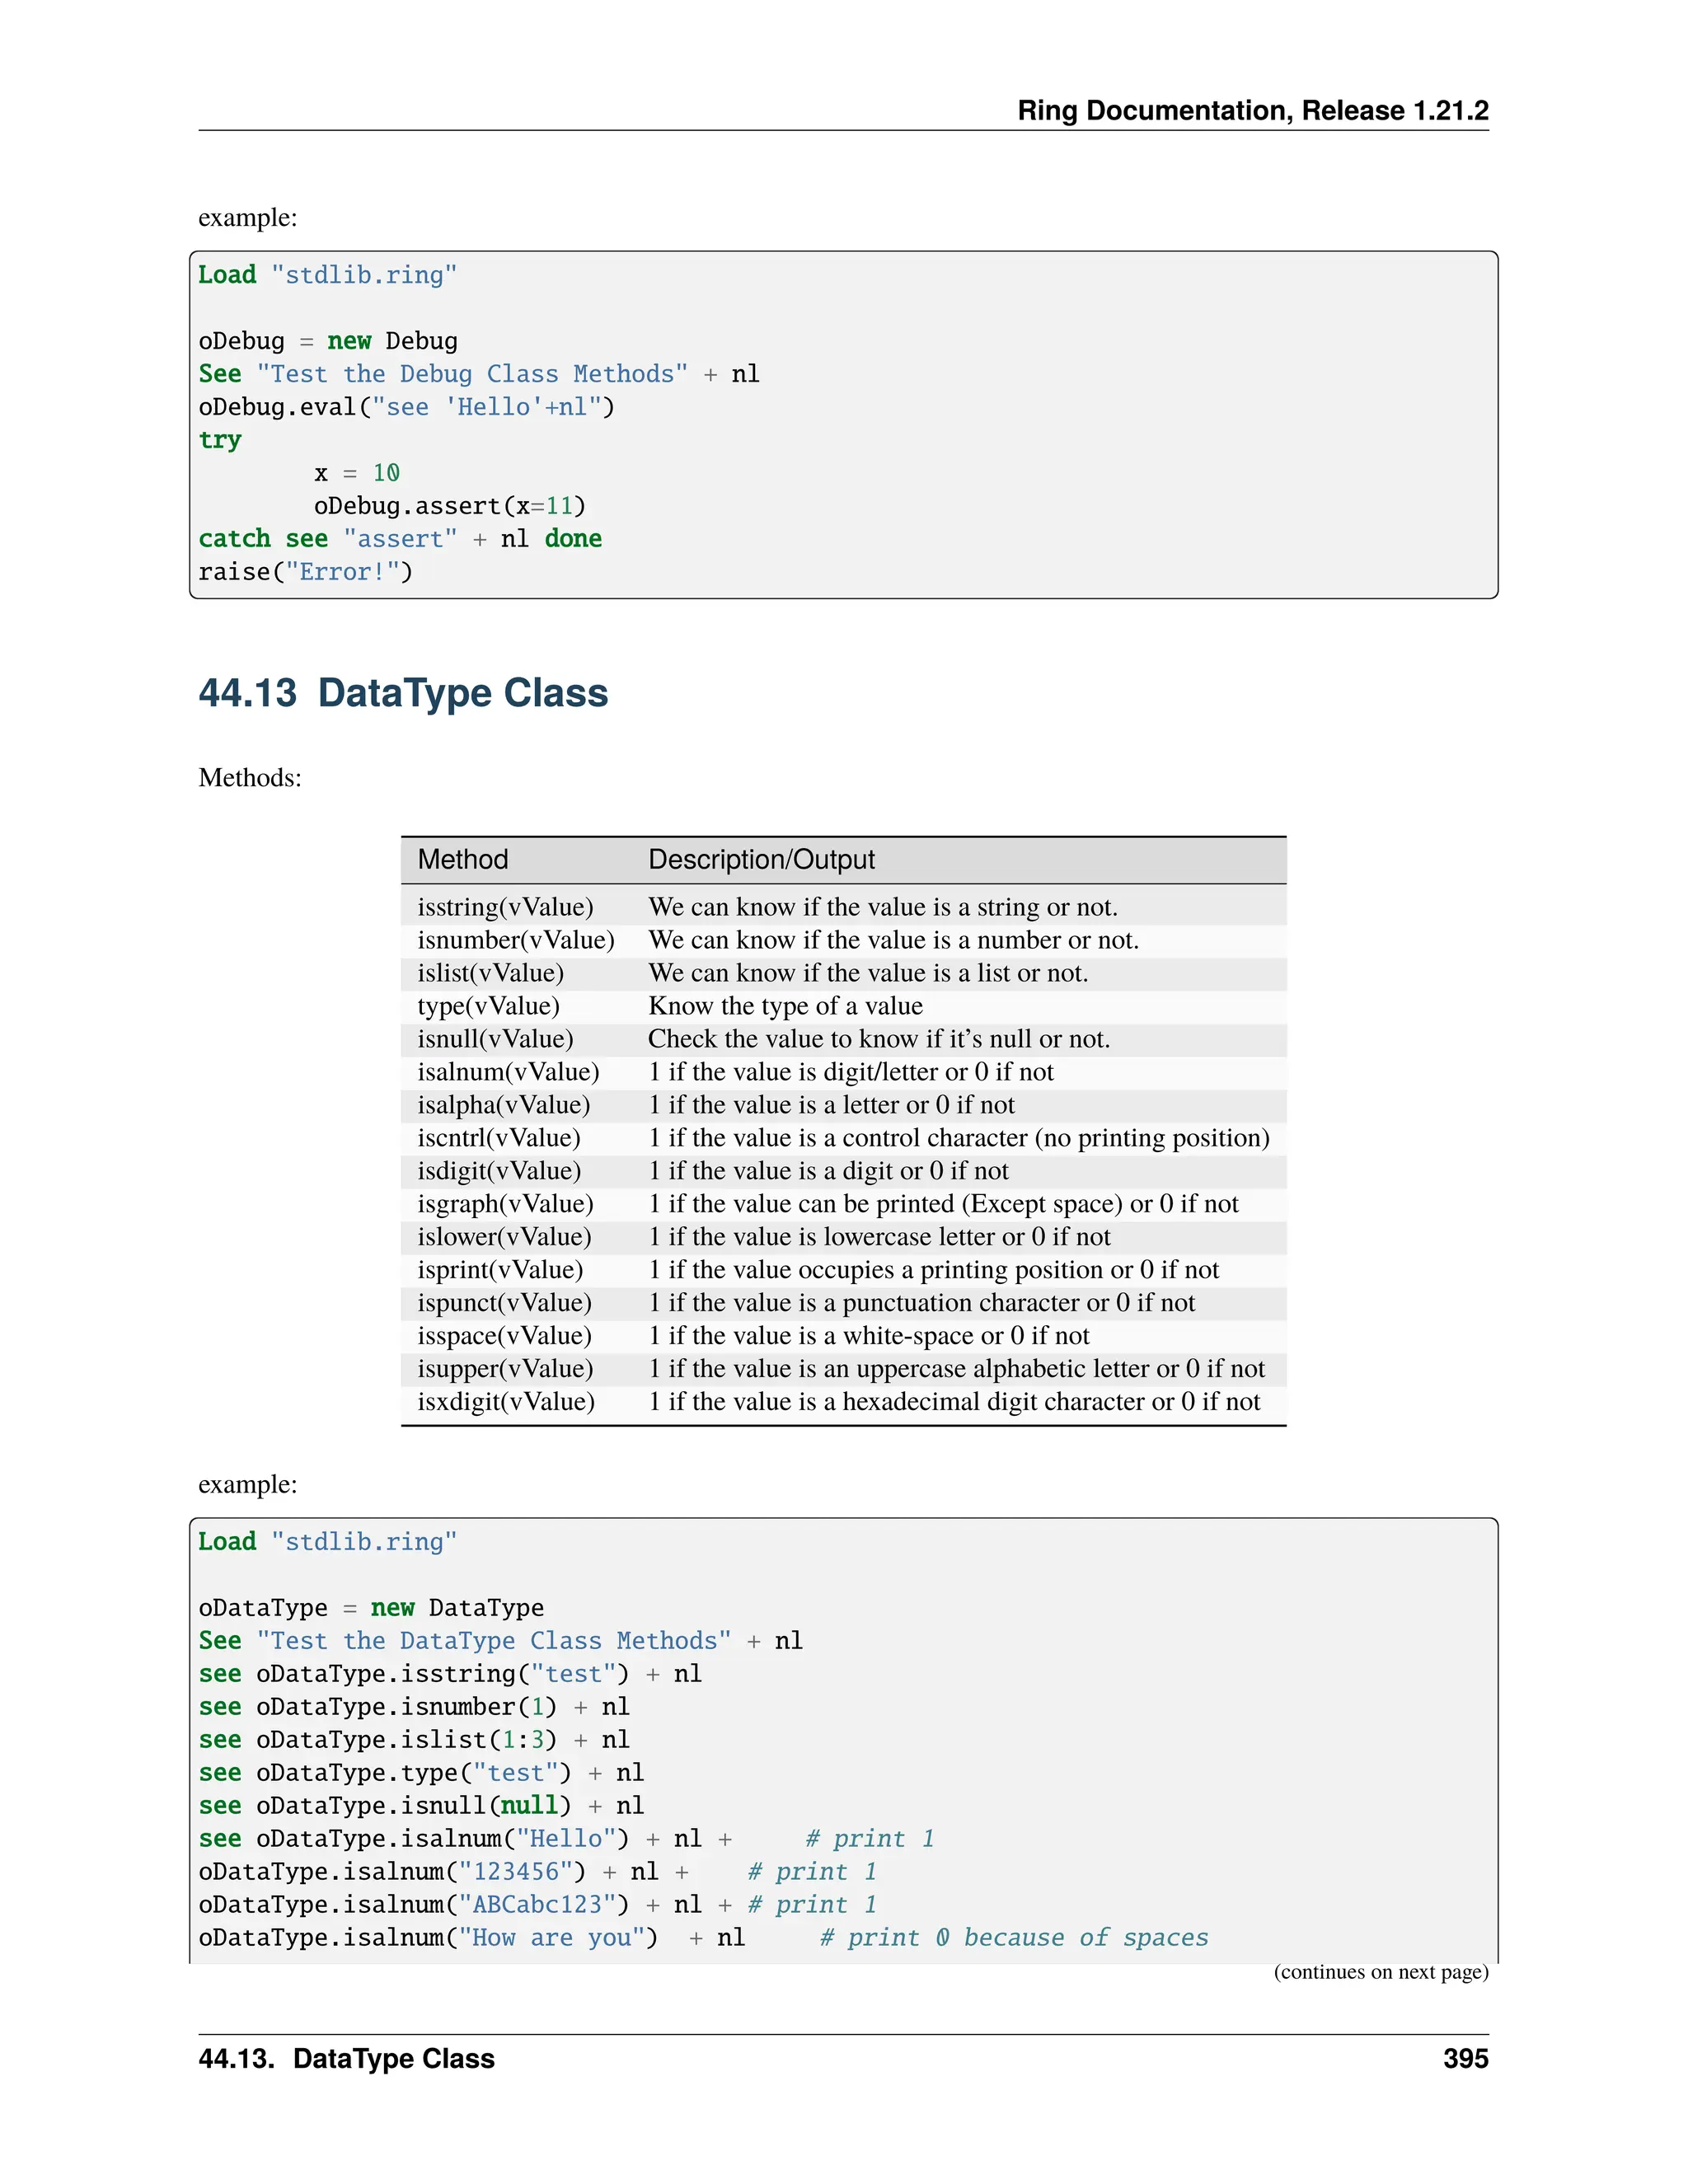Click the 44.13 DataType Class heading
Viewport: 1688px width, 2184px height.
pos(403,693)
